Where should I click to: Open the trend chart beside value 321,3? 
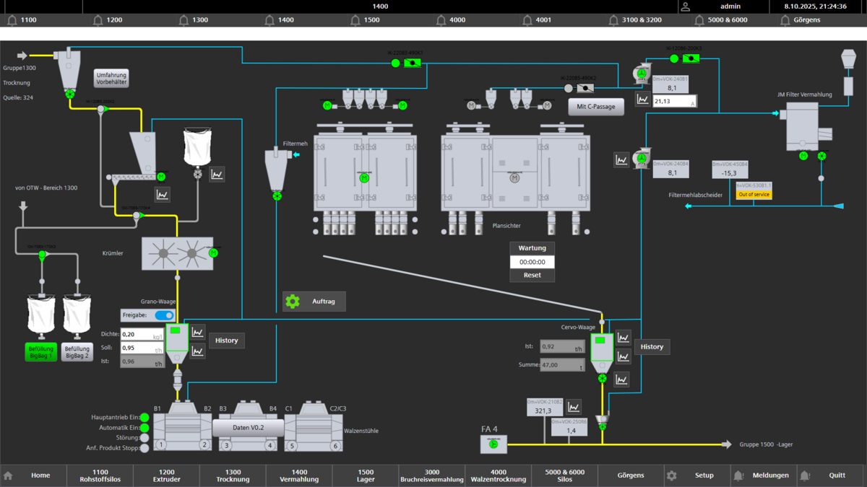tap(574, 408)
